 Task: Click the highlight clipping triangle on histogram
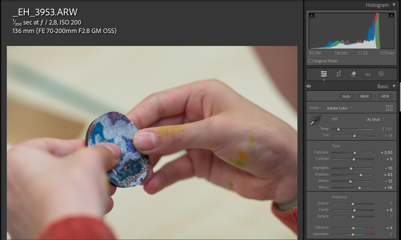pyautogui.click(x=391, y=15)
